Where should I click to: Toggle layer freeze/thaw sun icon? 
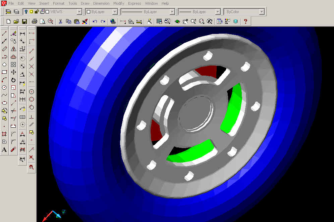pos(31,12)
